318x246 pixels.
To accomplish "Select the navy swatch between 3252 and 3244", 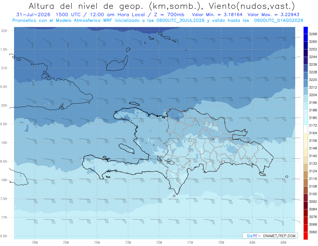I will coord(306,53).
